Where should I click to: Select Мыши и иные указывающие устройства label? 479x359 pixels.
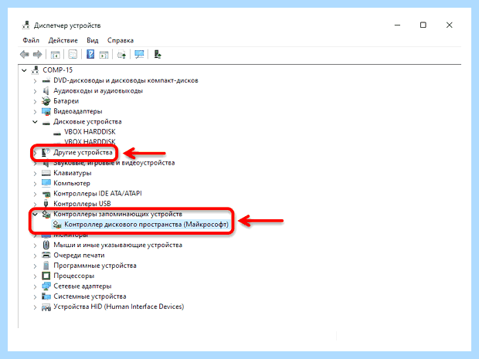click(x=118, y=245)
